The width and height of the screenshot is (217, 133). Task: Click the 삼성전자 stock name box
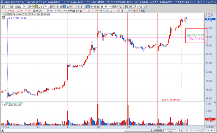pos(43,7)
